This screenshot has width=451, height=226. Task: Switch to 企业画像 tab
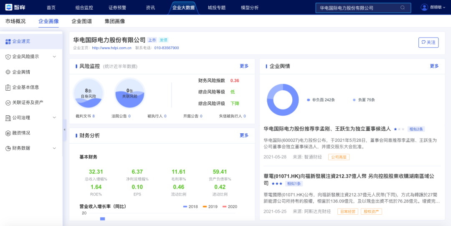point(48,21)
